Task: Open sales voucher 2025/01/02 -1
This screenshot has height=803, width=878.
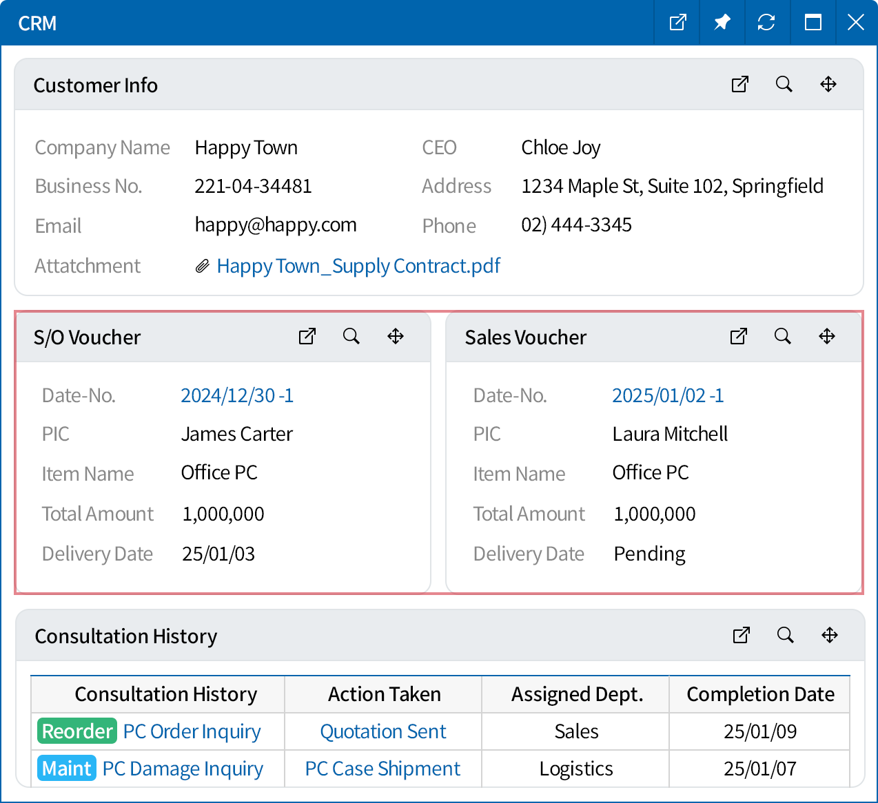Action: pyautogui.click(x=667, y=396)
